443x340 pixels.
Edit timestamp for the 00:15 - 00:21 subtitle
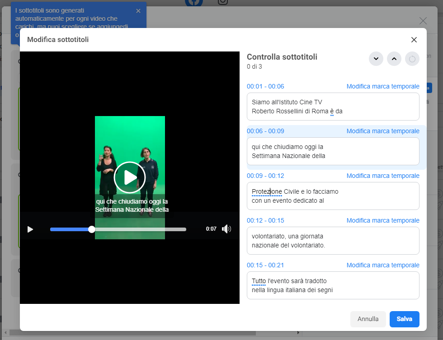383,265
